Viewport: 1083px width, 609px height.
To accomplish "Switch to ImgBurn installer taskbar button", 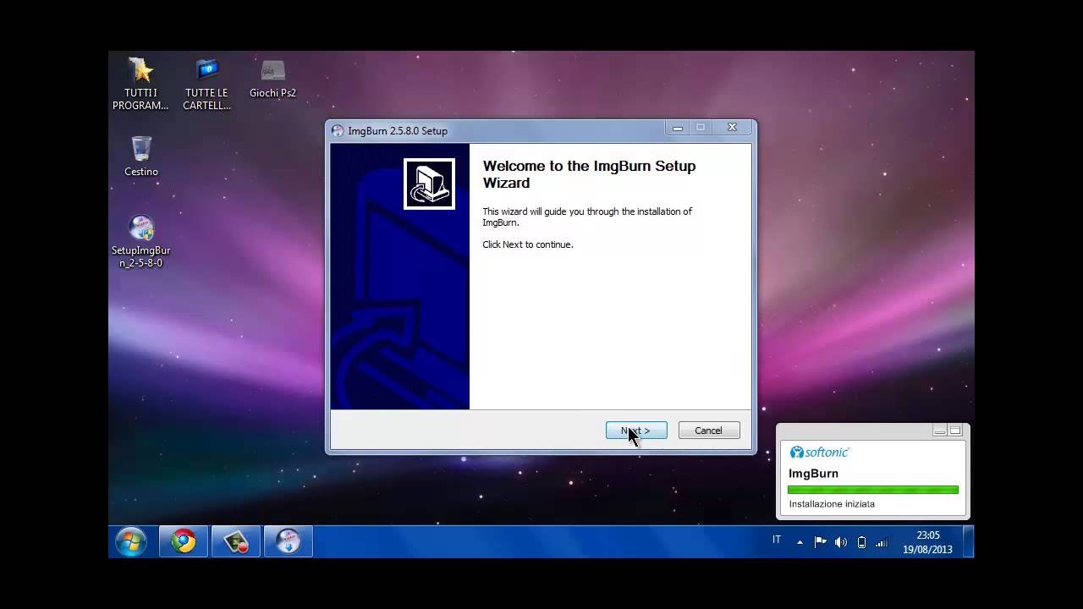I will coord(288,541).
